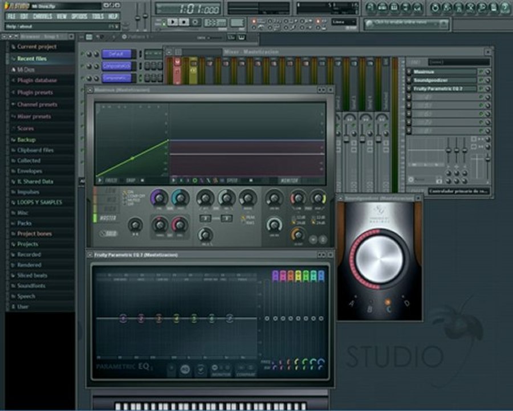
Task: Open the HELP menu
Action: (x=112, y=16)
